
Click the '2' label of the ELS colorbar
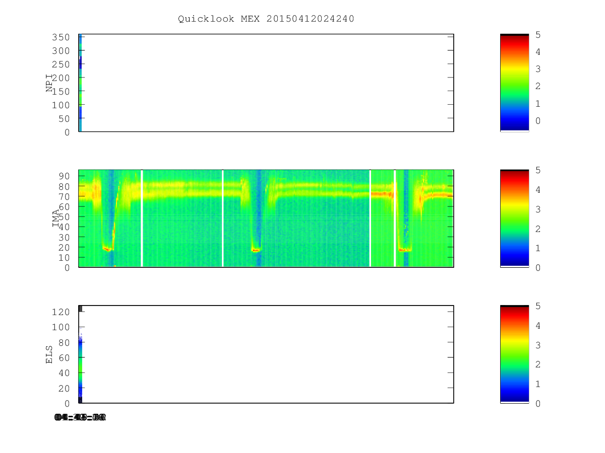point(538,364)
